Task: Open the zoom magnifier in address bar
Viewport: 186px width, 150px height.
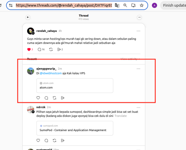Action: point(125,5)
